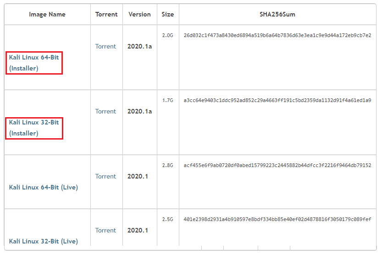Click the Version column header
Screen dimensions: 382x254
point(139,14)
